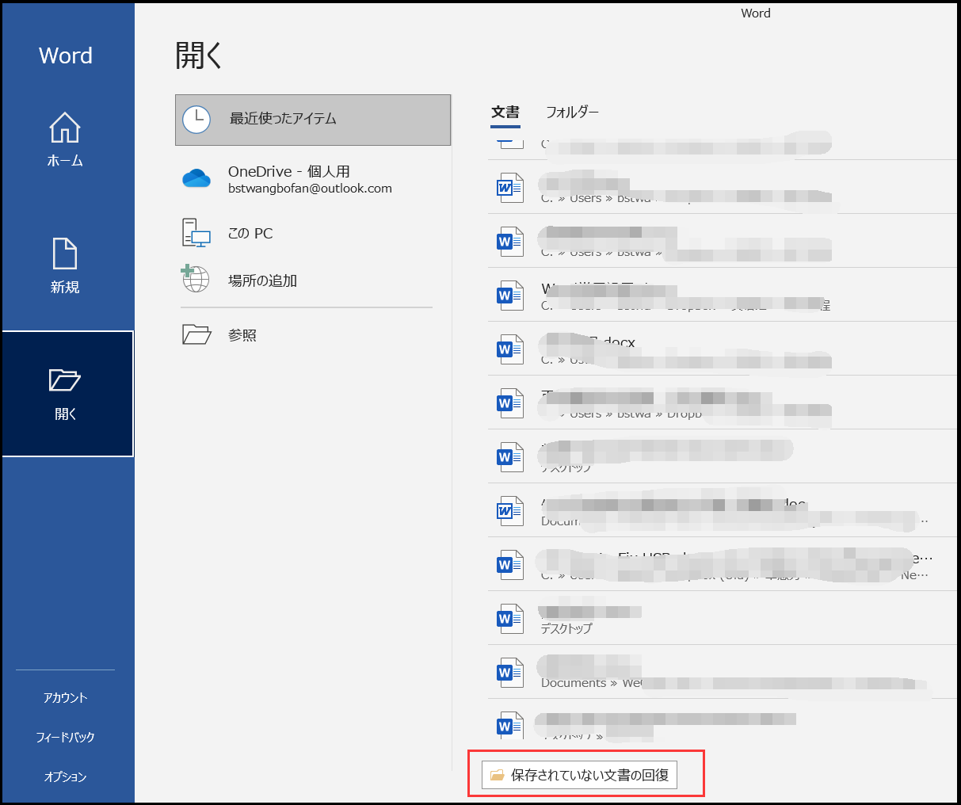
Task: Click the Home house icon in sidebar
Action: [x=65, y=128]
